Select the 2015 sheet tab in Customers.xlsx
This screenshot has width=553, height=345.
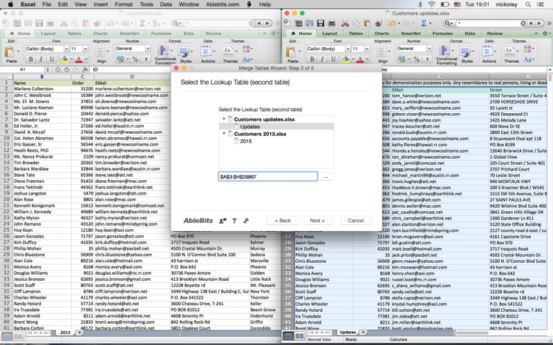(x=65, y=333)
